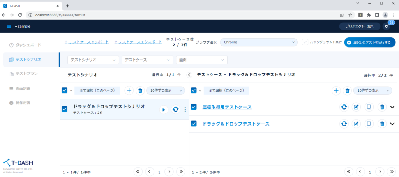Toggle the バックグラウンド実行 checkbox
399x177 pixels.
tap(305, 42)
